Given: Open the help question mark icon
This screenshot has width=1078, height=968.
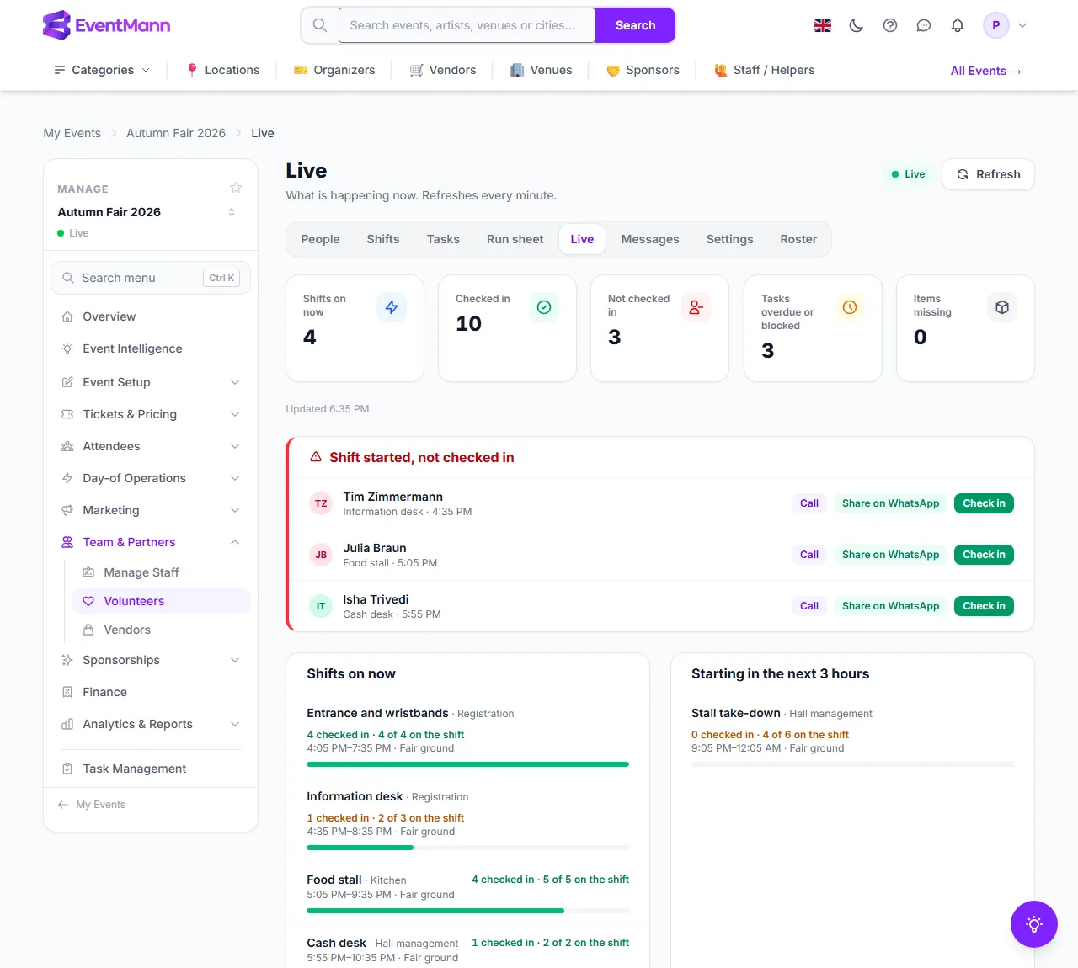Looking at the screenshot, I should click(x=890, y=25).
